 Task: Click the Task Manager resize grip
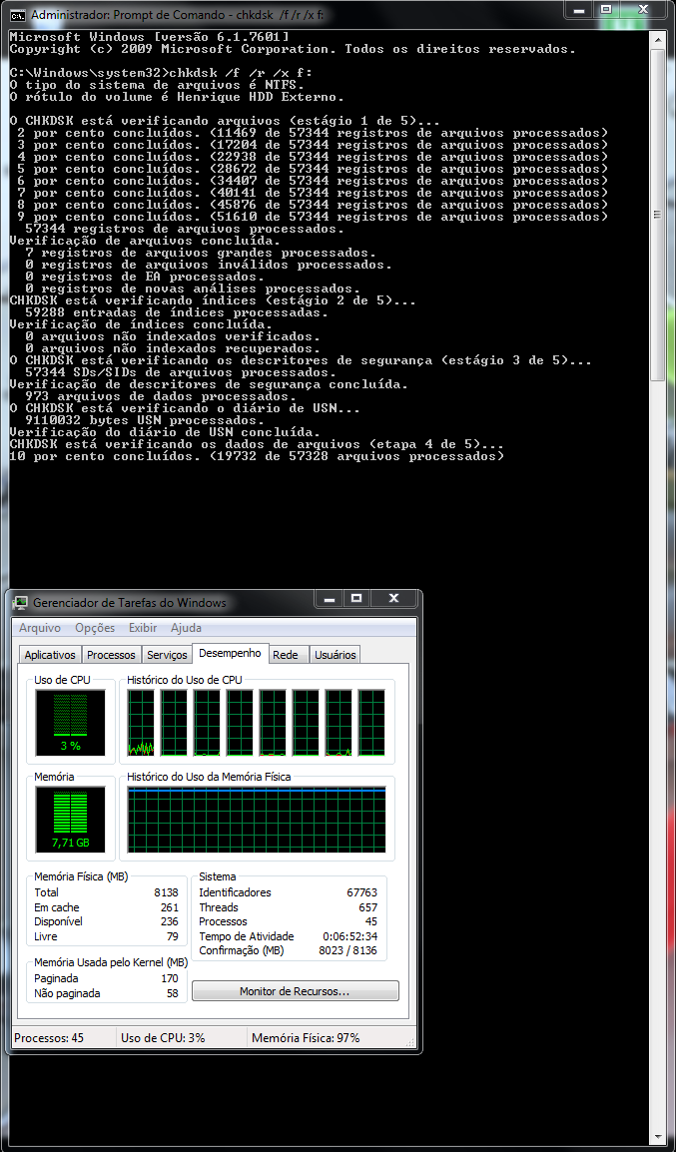tap(410, 1042)
